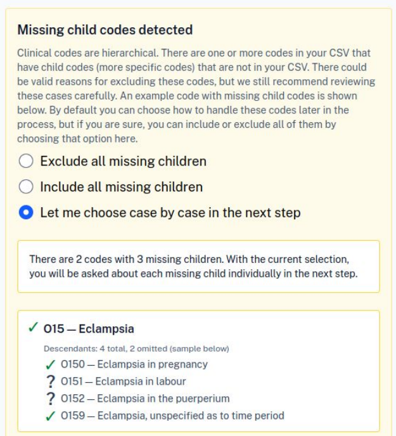Viewport: 396px width, 436px height.
Task: Click the green tick next to O150
Action: click(x=50, y=364)
